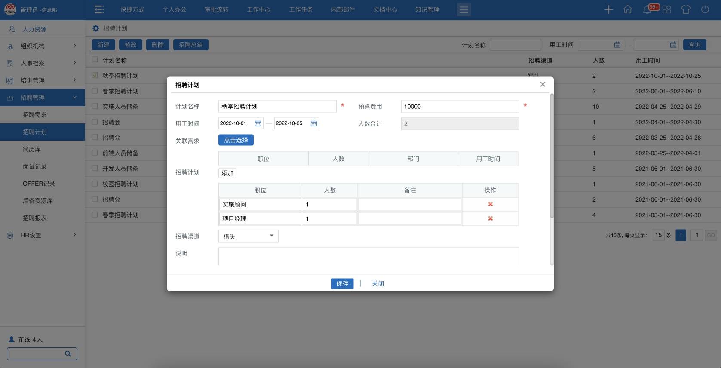Open the 工作中心 top menu
This screenshot has height=368, width=721.
[258, 9]
